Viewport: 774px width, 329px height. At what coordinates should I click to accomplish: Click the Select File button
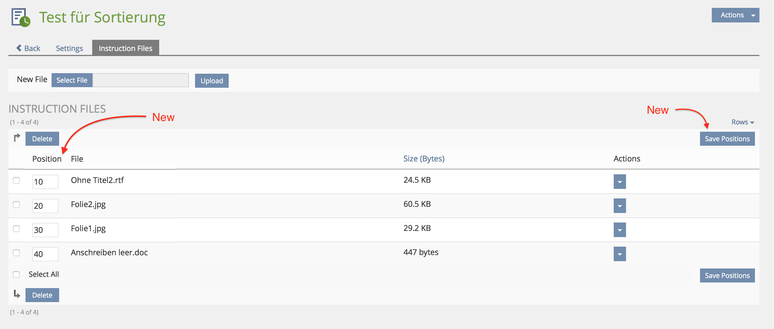(72, 80)
